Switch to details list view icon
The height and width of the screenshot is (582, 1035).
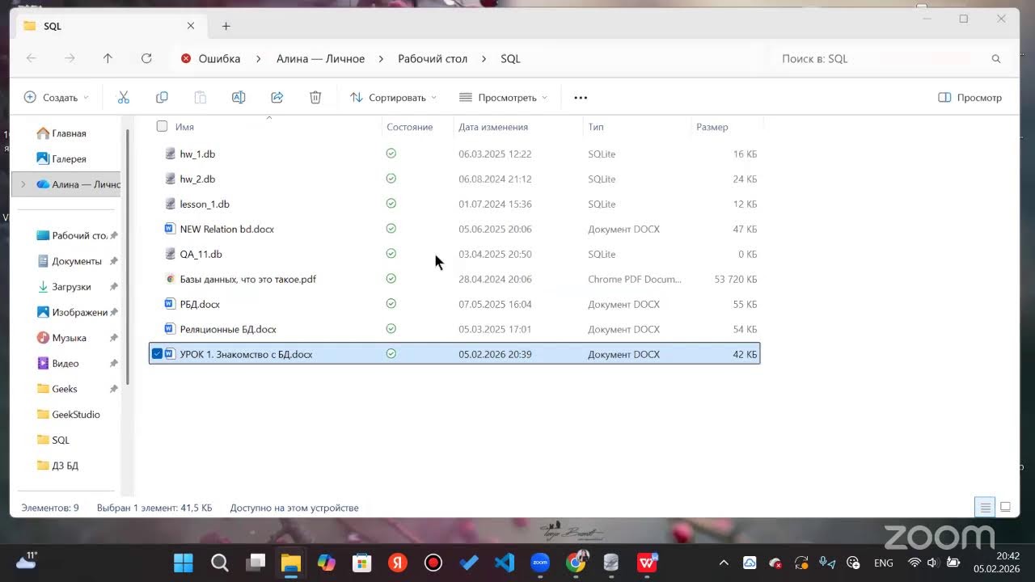point(985,508)
